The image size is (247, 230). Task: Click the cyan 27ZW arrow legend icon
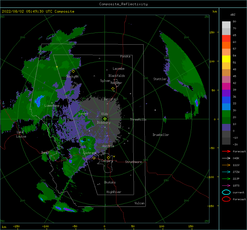[226, 172]
